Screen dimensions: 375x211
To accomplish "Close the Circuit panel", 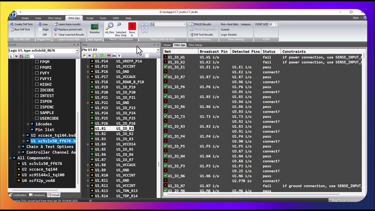I will tap(78, 45).
